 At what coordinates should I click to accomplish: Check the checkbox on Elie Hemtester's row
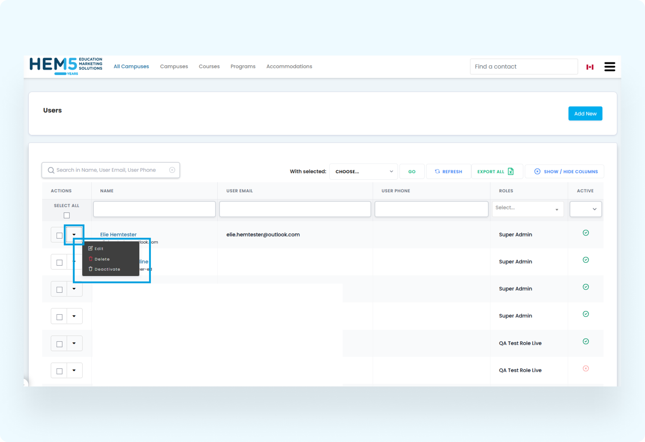(x=59, y=235)
